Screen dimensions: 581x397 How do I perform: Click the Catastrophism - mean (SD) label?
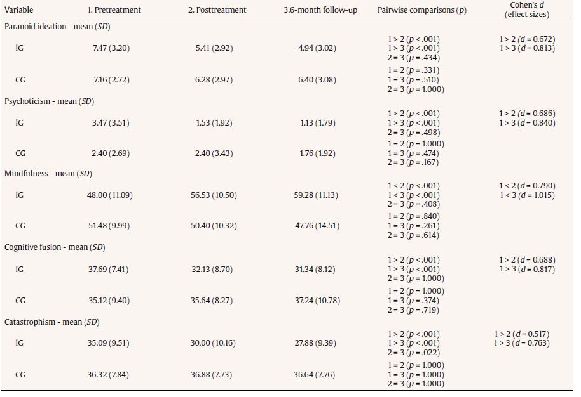click(52, 322)
